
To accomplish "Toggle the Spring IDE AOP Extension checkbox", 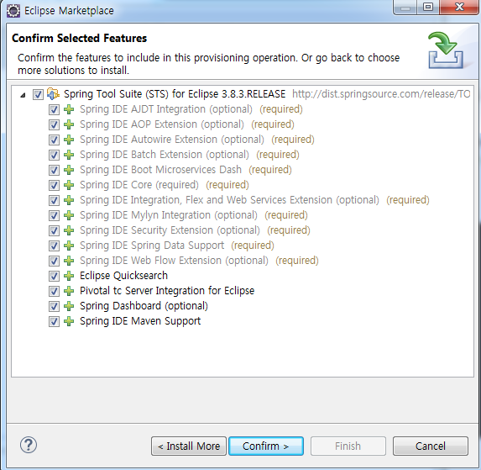I will click(54, 124).
